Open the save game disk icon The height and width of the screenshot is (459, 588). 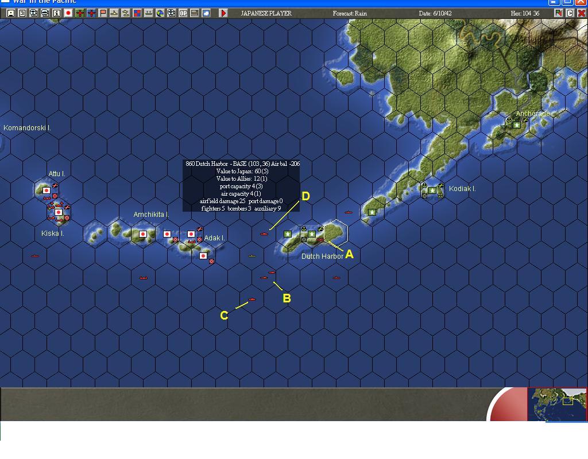click(11, 13)
